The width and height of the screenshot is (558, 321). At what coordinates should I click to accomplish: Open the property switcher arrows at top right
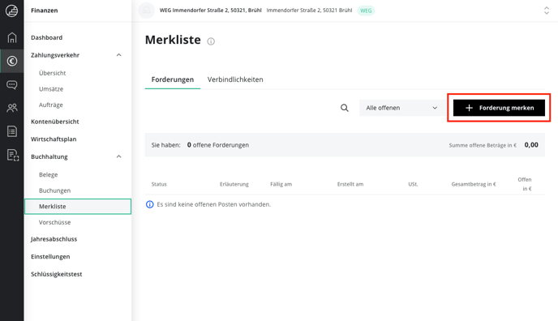point(547,11)
